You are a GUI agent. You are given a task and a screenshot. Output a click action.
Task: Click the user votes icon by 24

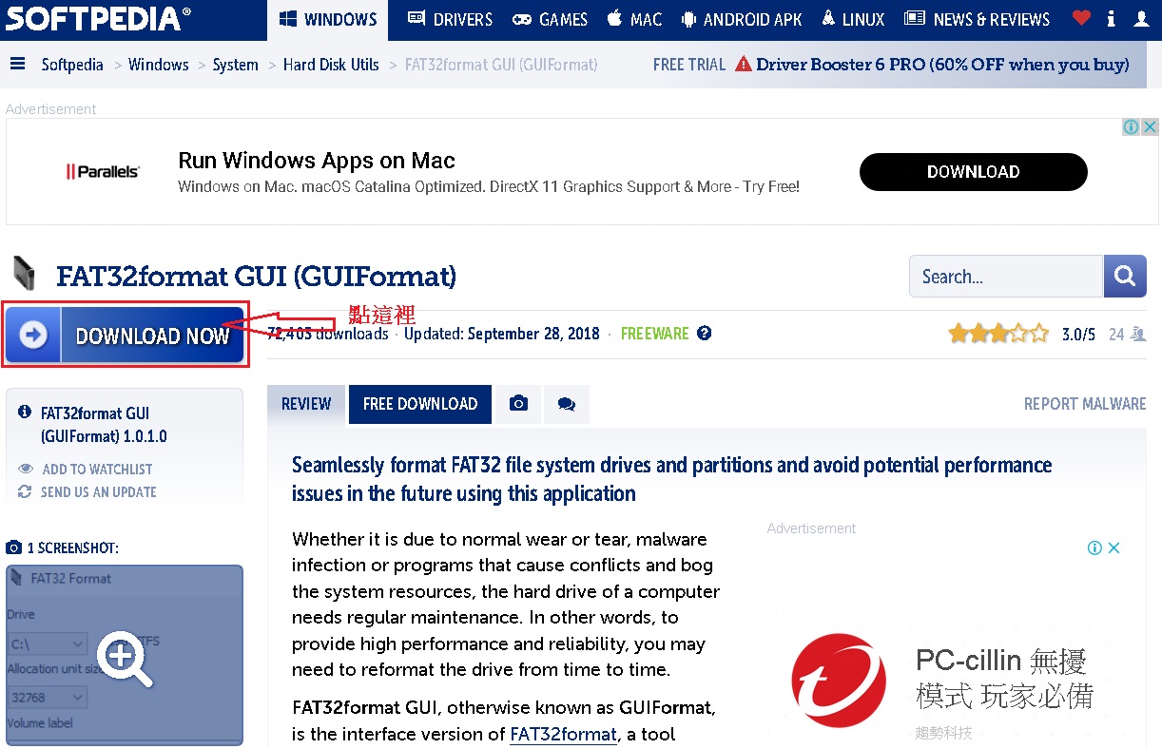click(x=1138, y=335)
